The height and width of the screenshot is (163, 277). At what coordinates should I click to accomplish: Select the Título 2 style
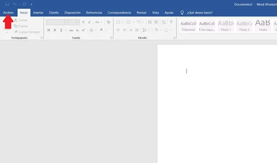(x=244, y=25)
